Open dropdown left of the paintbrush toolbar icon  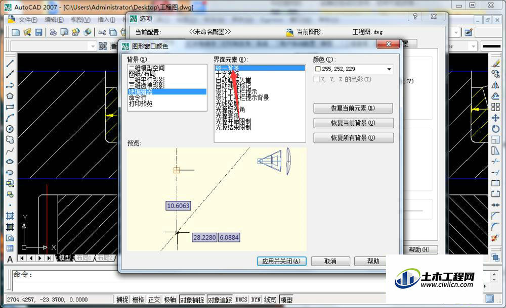(456, 32)
